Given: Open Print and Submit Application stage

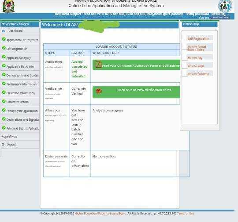Looking at the screenshot, I should (x=23, y=129).
